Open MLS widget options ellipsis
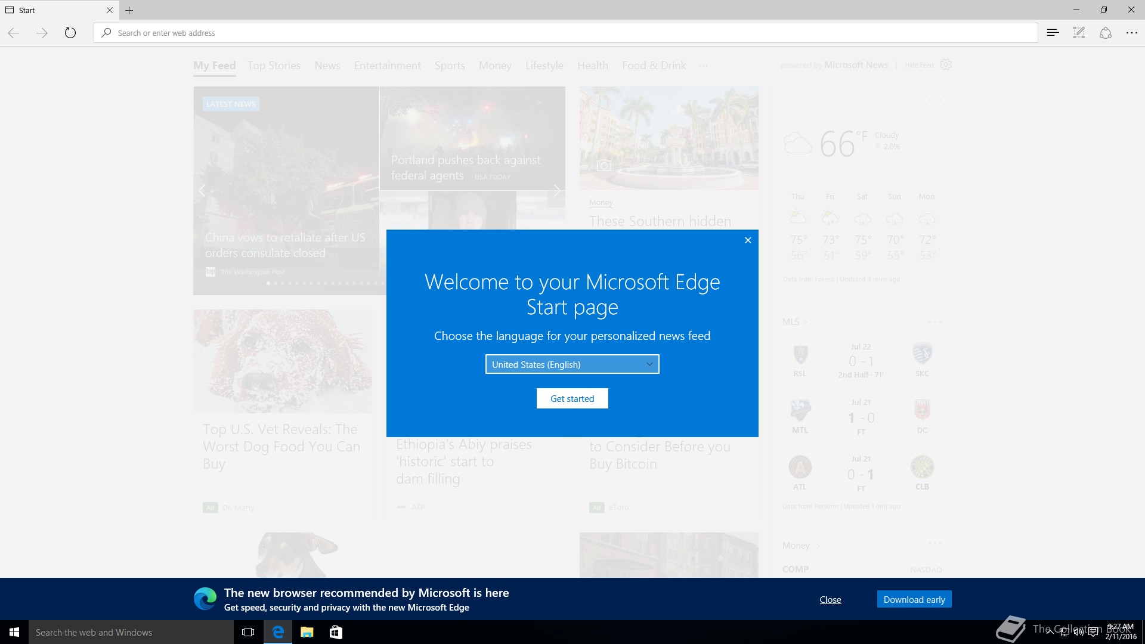This screenshot has height=644, width=1145. tap(934, 322)
